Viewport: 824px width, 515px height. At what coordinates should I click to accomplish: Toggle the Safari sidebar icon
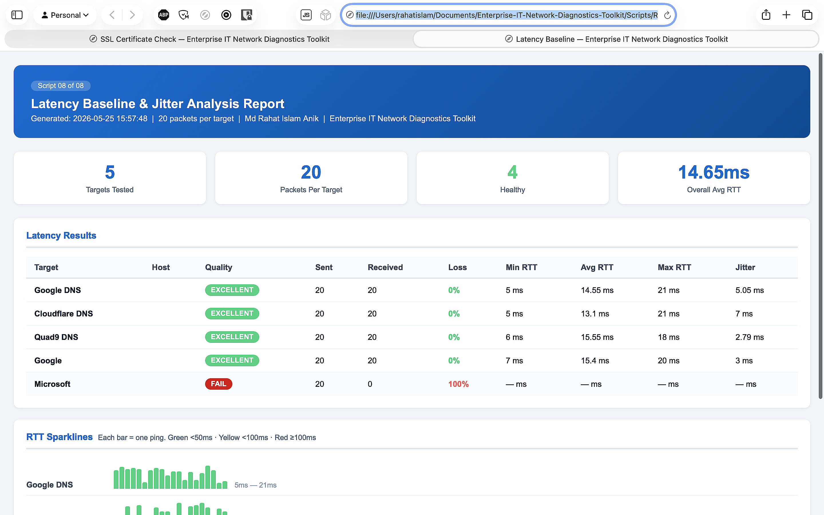click(x=17, y=15)
